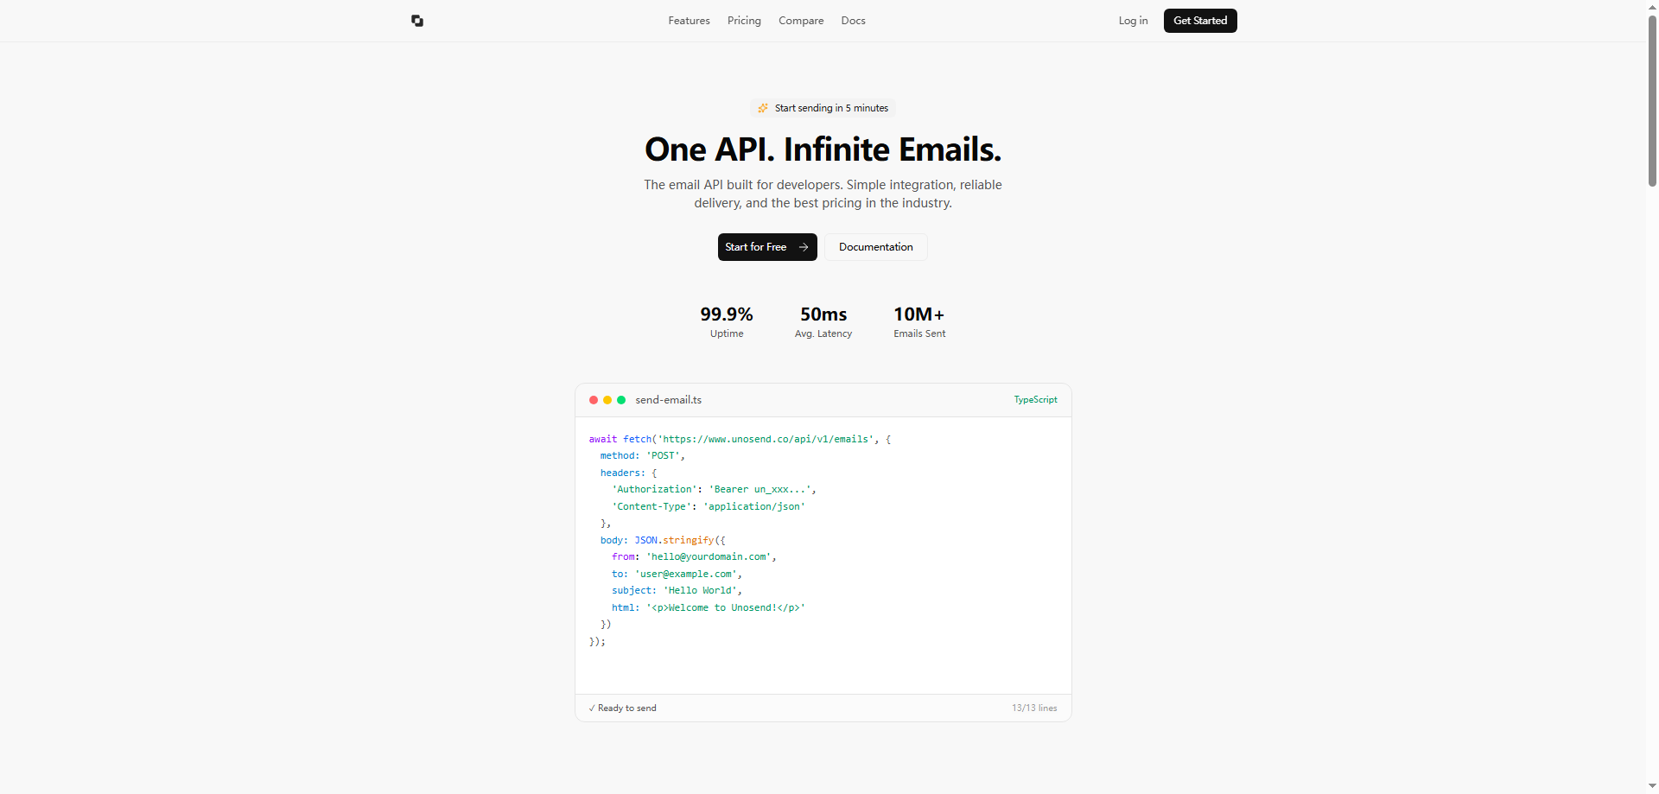This screenshot has height=794, width=1659.
Task: Select the send-email.ts filename tab
Action: tap(668, 399)
